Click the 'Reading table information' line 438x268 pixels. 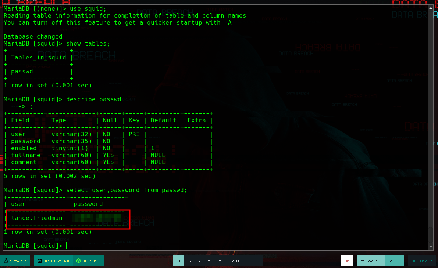125,16
